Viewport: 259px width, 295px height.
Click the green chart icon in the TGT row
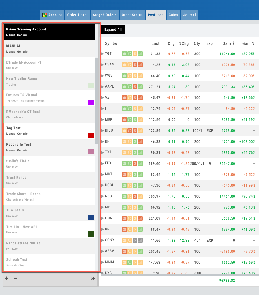(124, 54)
